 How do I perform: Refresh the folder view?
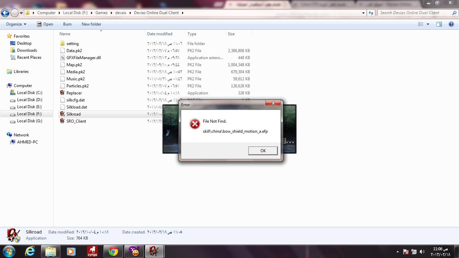coord(371,13)
